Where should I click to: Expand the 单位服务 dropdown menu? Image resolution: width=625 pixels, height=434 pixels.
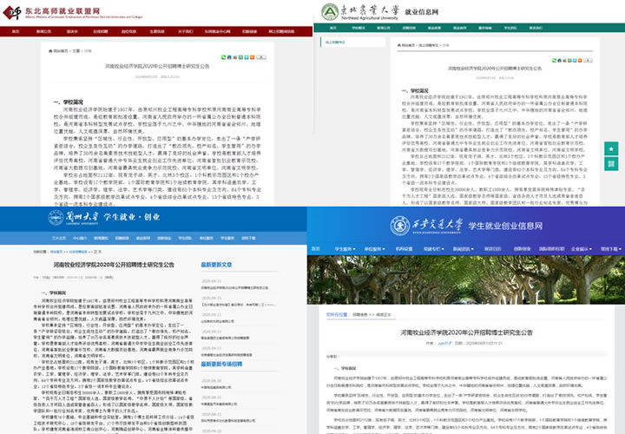375,249
